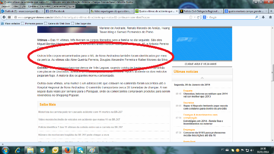The image size is (274, 154).
Task: Open the search engine dropdown arrow
Action: [207, 17]
